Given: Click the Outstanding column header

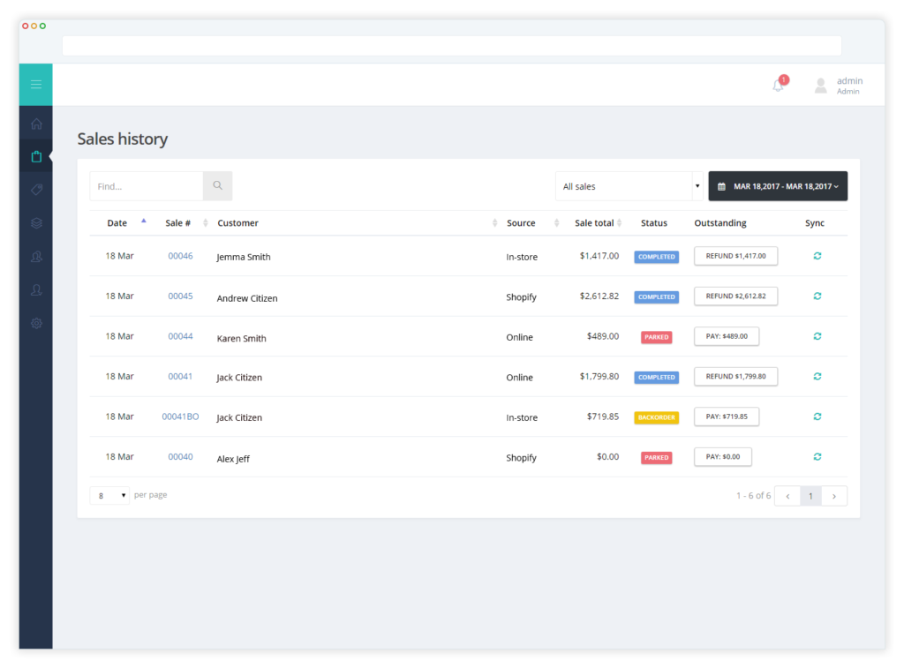Looking at the screenshot, I should click(x=720, y=223).
